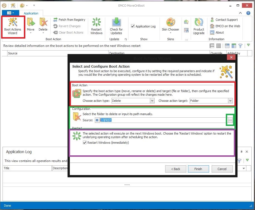Click the second row layout icon in view toolbar

coord(219,46)
